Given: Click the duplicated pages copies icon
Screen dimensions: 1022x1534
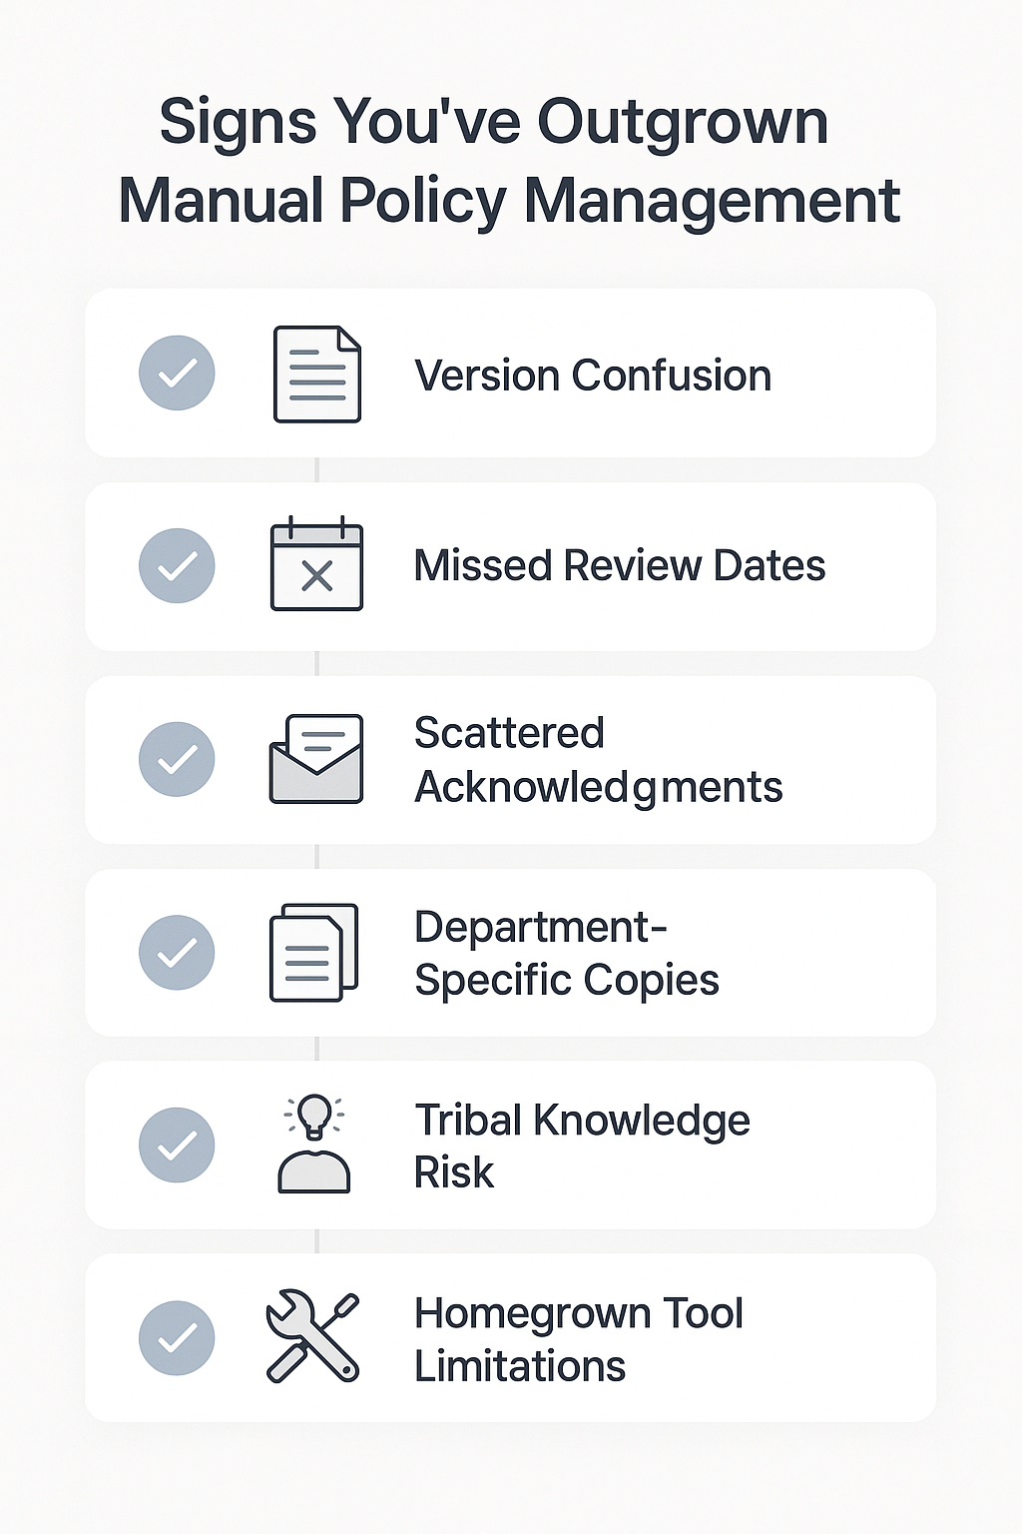Looking at the screenshot, I should click(313, 953).
